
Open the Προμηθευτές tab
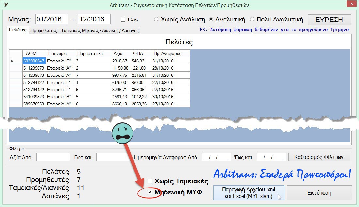[x=44, y=30]
